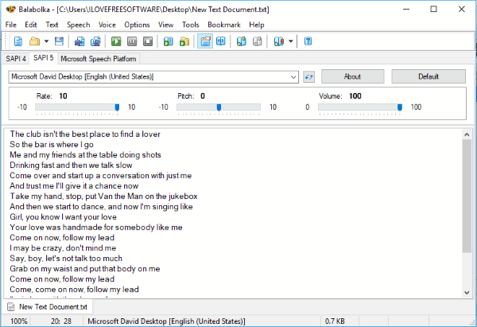Expand the recent files arrow beside Open
The height and width of the screenshot is (327, 477).
(x=46, y=41)
